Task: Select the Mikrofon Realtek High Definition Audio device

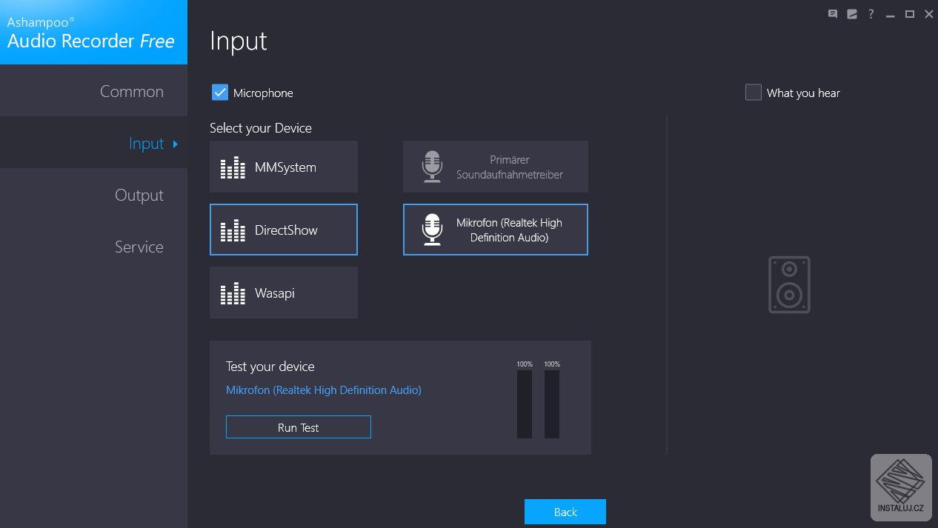Action: 496,230
